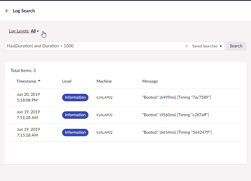The width and height of the screenshot is (251, 181).
Task: Click the Saved Searches chevron icon
Action: pyautogui.click(x=220, y=46)
